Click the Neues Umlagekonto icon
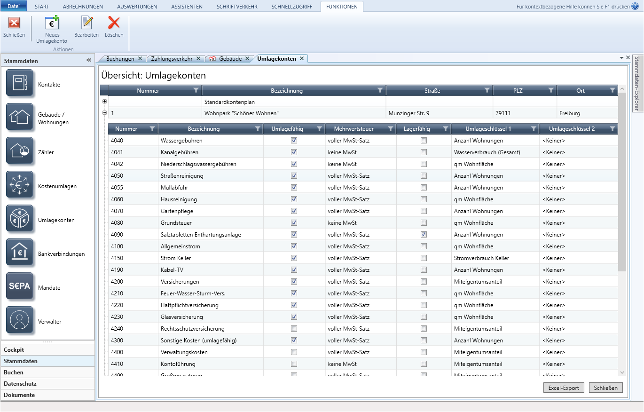The width and height of the screenshot is (644, 412). pos(52,23)
